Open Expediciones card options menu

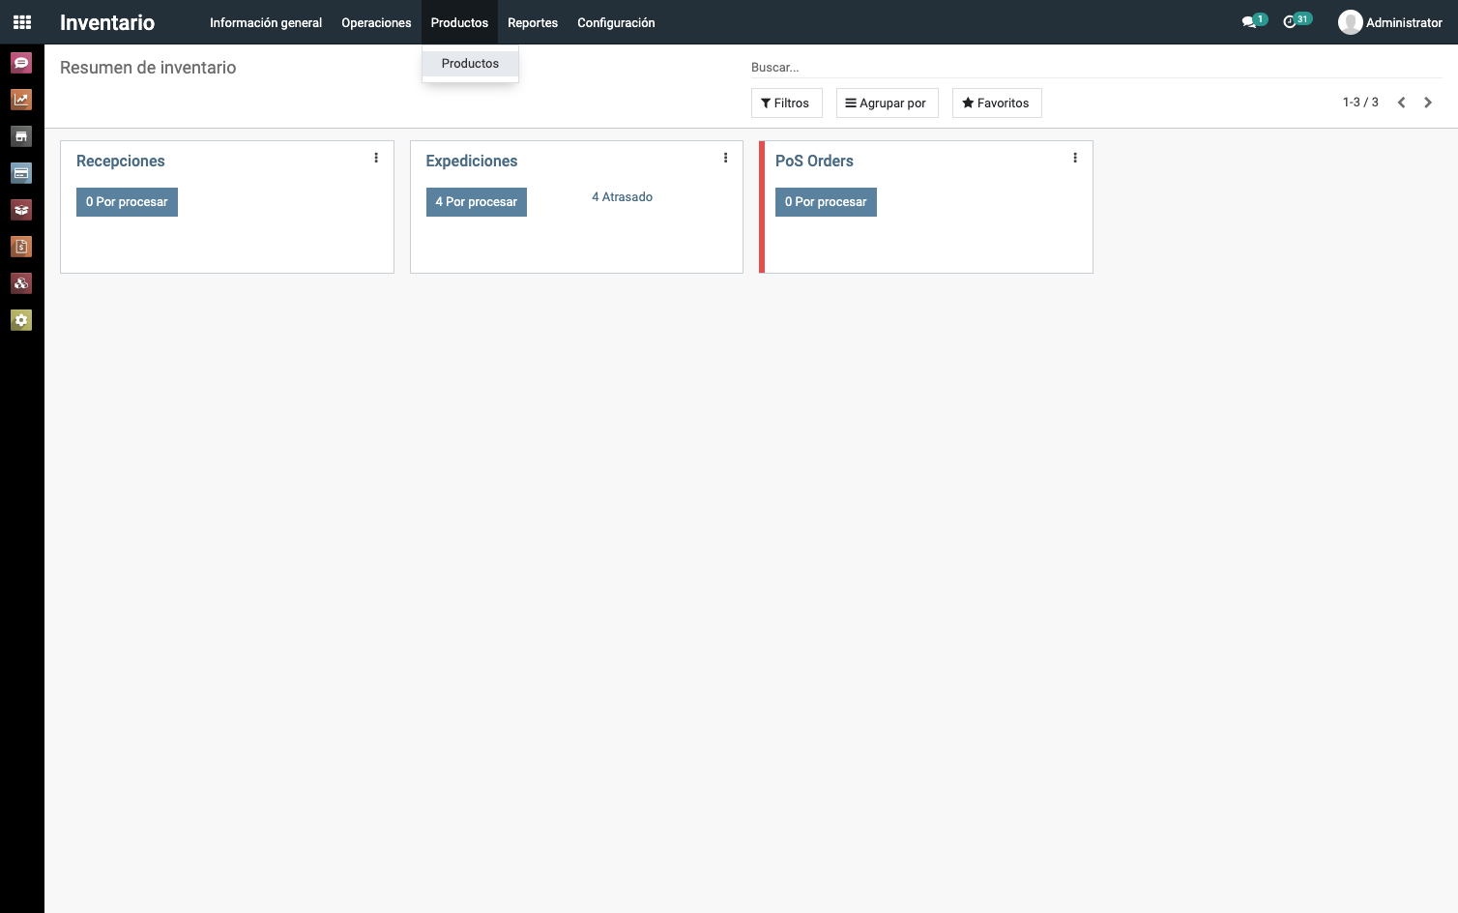tap(725, 158)
